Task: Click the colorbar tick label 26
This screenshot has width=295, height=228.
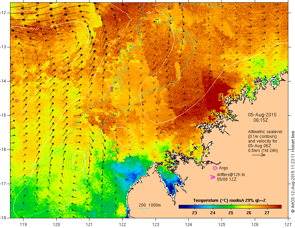Action: click(249, 213)
